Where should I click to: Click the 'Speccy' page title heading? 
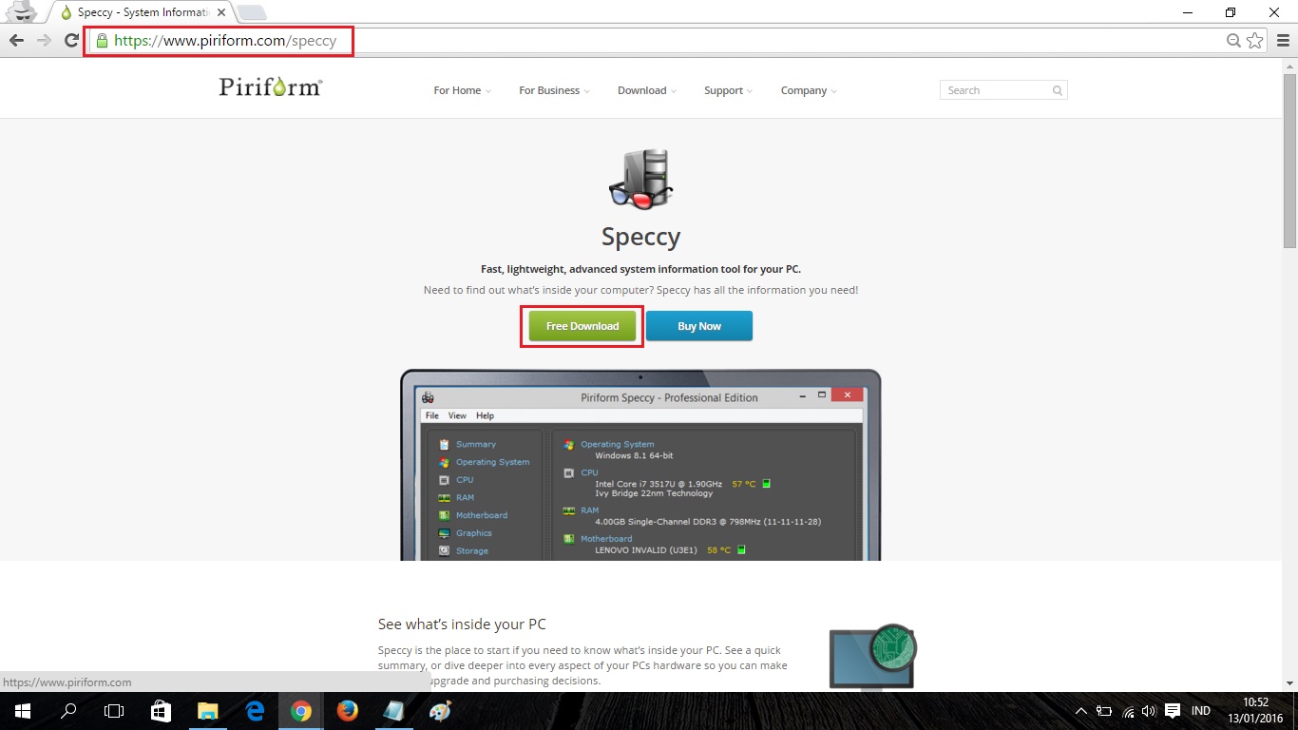(x=640, y=236)
